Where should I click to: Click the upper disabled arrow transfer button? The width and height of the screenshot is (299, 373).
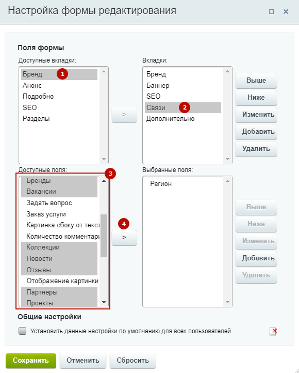124,115
